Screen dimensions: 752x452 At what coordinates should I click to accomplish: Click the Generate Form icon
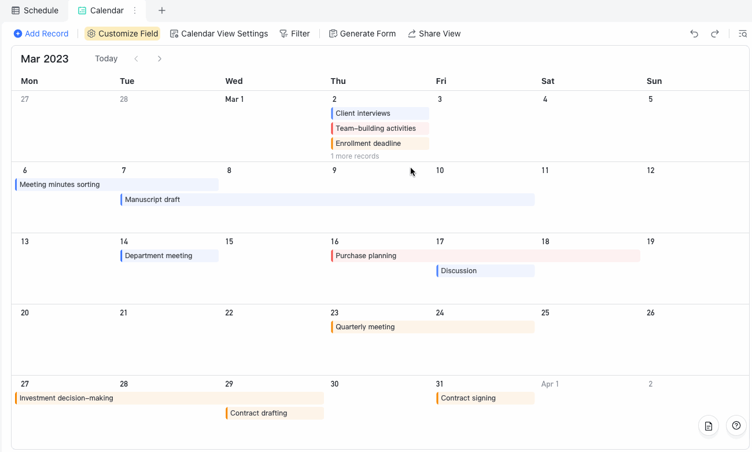[333, 34]
